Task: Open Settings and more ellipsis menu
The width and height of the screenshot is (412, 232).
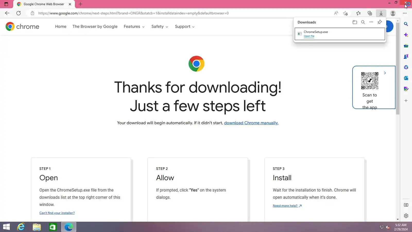Action: coord(405,13)
